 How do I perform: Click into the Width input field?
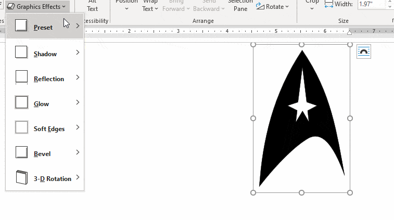(x=368, y=4)
